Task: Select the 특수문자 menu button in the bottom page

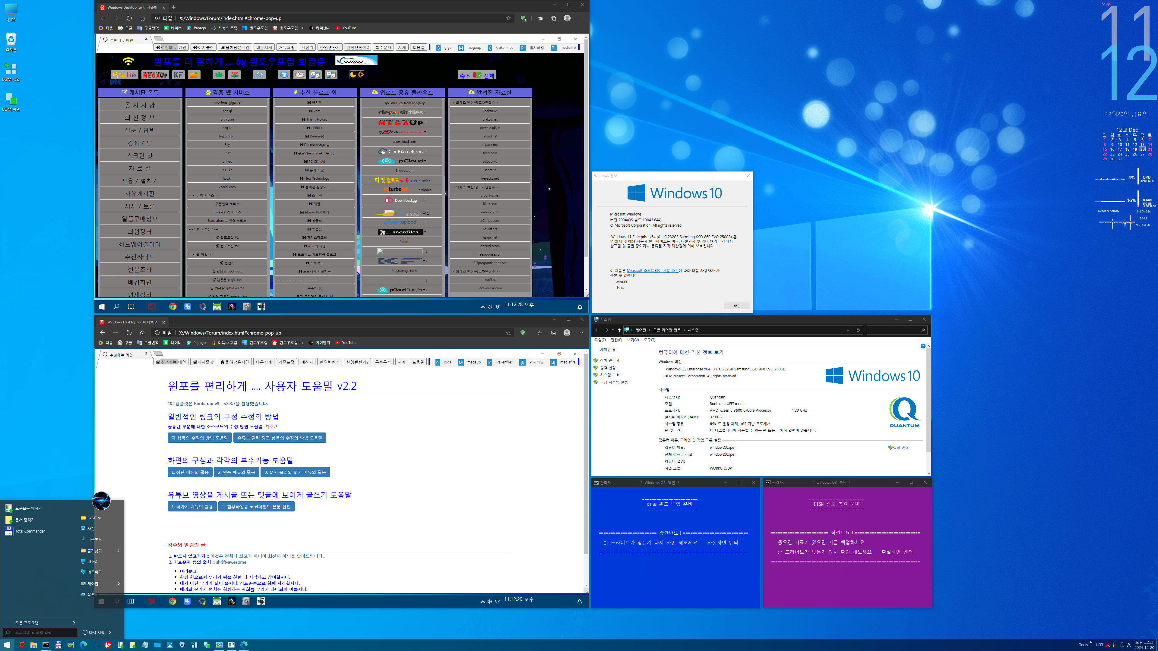Action: (x=383, y=362)
